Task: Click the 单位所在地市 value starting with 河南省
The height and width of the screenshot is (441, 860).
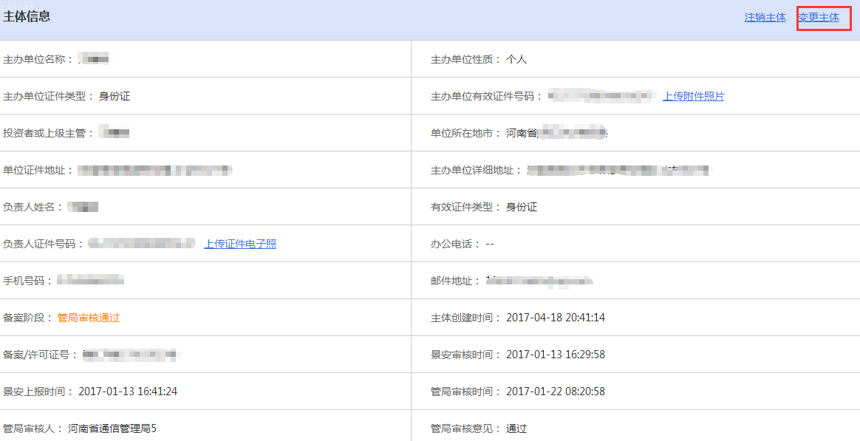Action: click(x=556, y=133)
